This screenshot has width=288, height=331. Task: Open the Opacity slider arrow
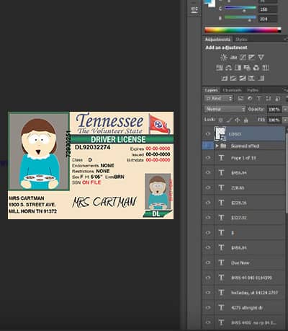(284, 110)
